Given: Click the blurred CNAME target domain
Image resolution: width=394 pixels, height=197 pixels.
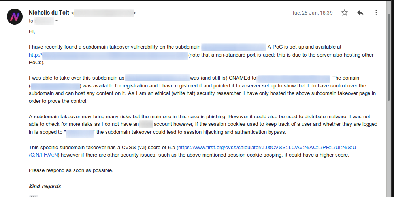Looking at the screenshot, I should pos(294,78).
